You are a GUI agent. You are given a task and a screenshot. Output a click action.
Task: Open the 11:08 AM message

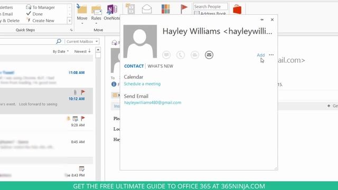tap(46, 74)
